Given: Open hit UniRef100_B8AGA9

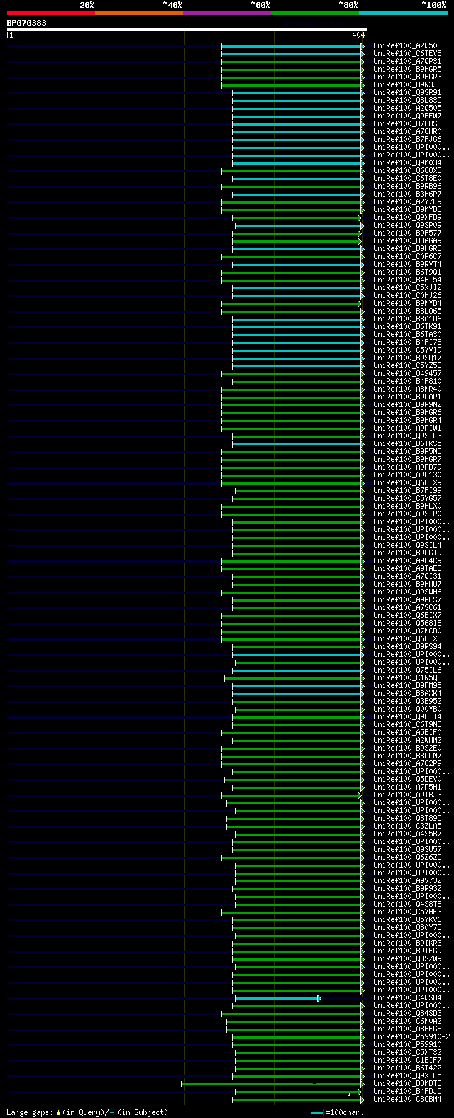Looking at the screenshot, I should [407, 240].
